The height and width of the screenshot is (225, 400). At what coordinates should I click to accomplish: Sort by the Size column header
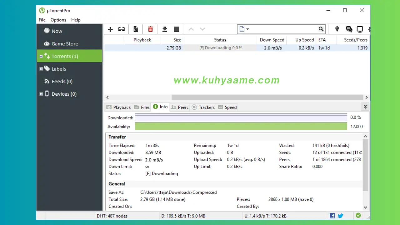(x=172, y=40)
